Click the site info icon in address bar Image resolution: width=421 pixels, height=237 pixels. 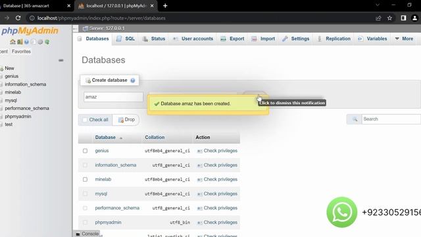(32, 18)
